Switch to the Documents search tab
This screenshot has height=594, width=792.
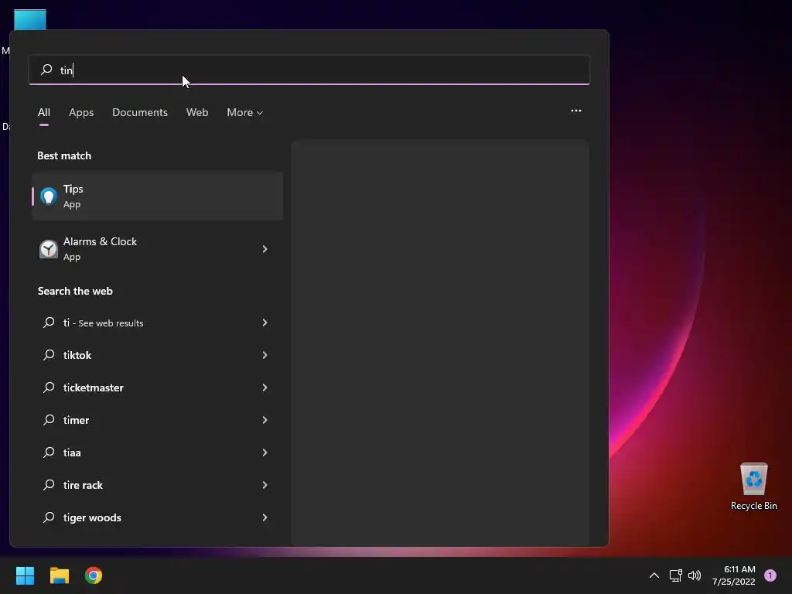(140, 112)
